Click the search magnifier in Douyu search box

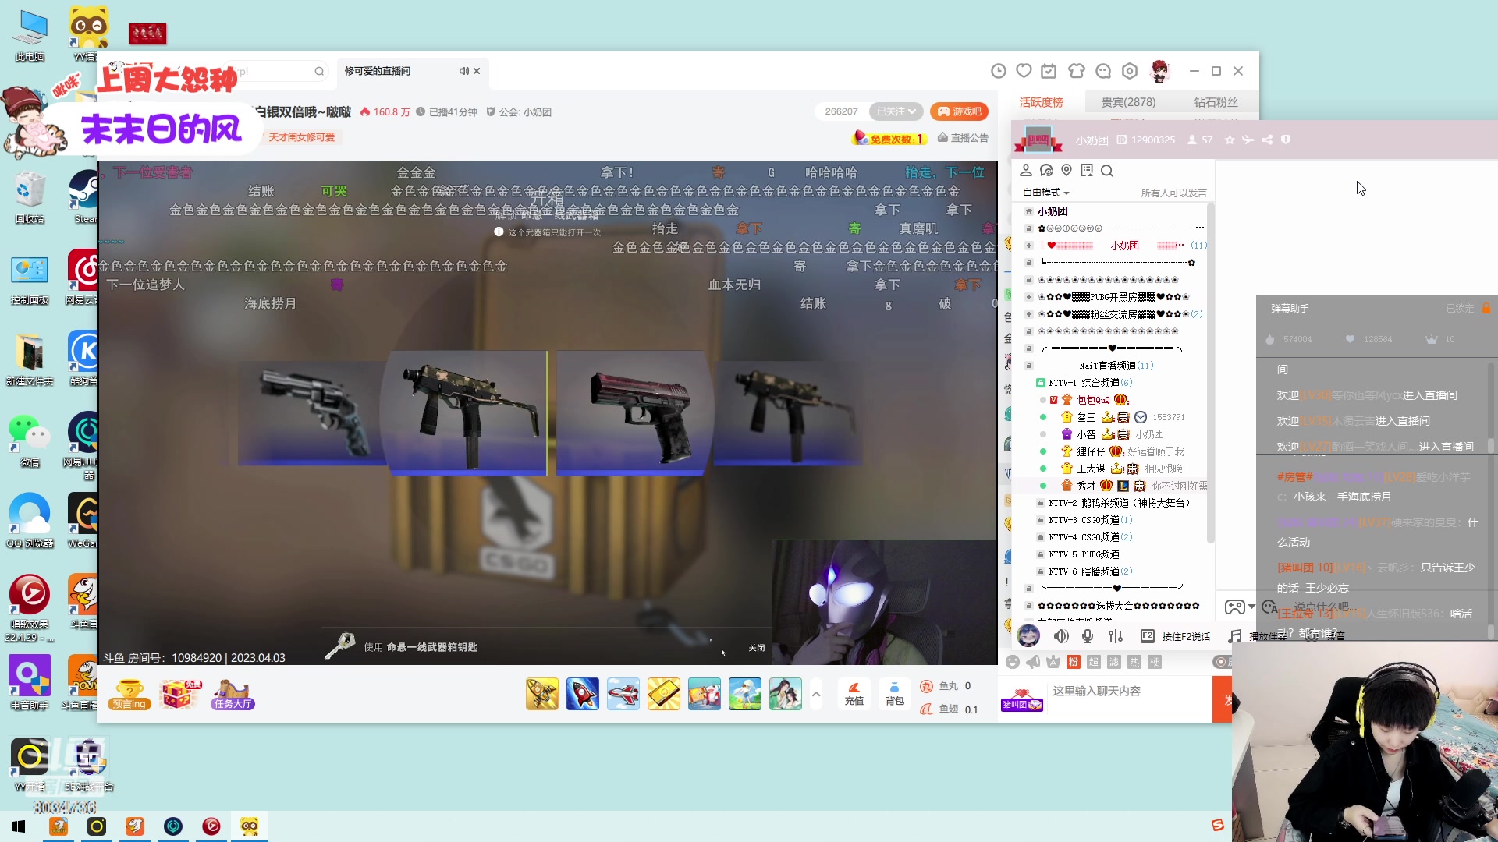coord(319,72)
